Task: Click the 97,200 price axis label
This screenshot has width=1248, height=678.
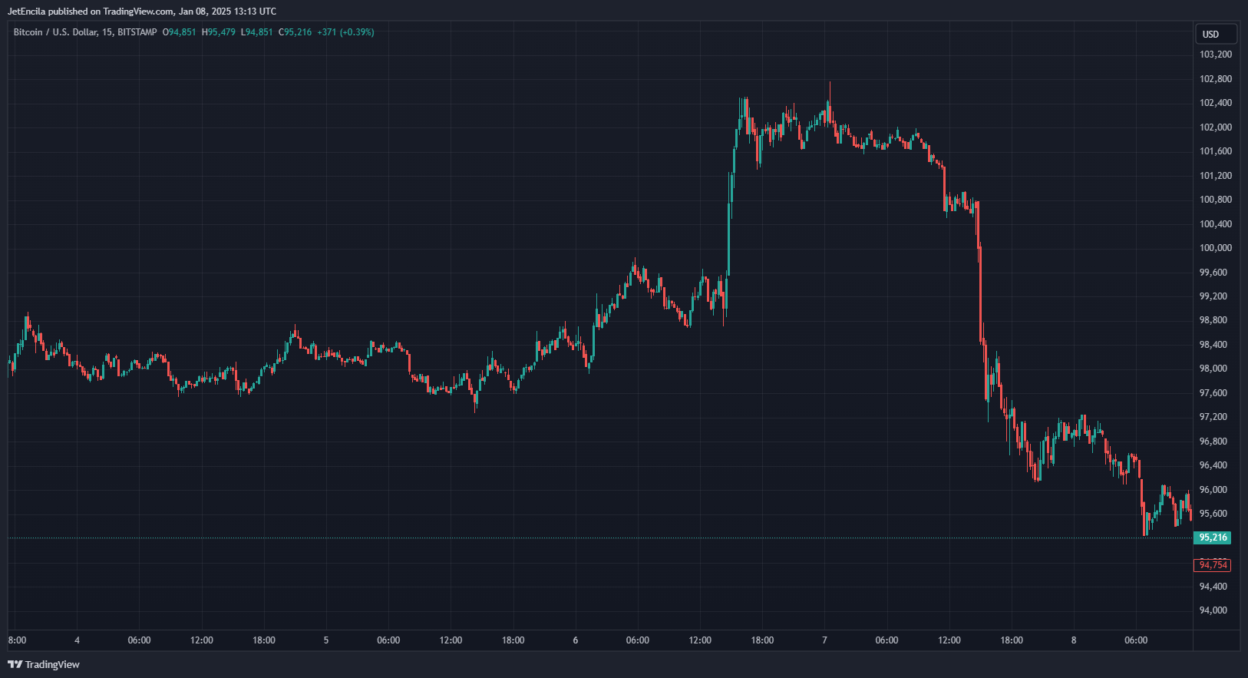Action: click(1213, 417)
